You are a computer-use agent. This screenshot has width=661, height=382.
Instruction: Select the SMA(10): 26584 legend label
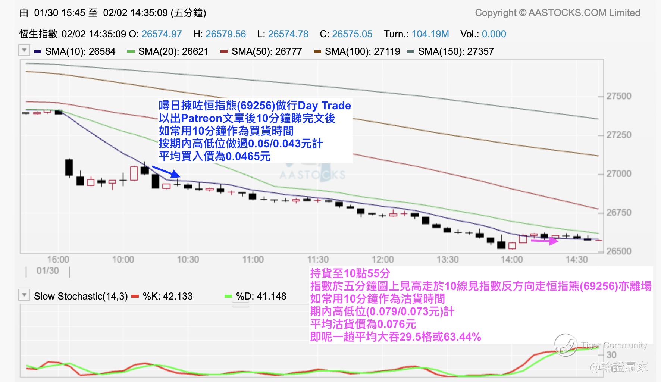[x=80, y=51]
